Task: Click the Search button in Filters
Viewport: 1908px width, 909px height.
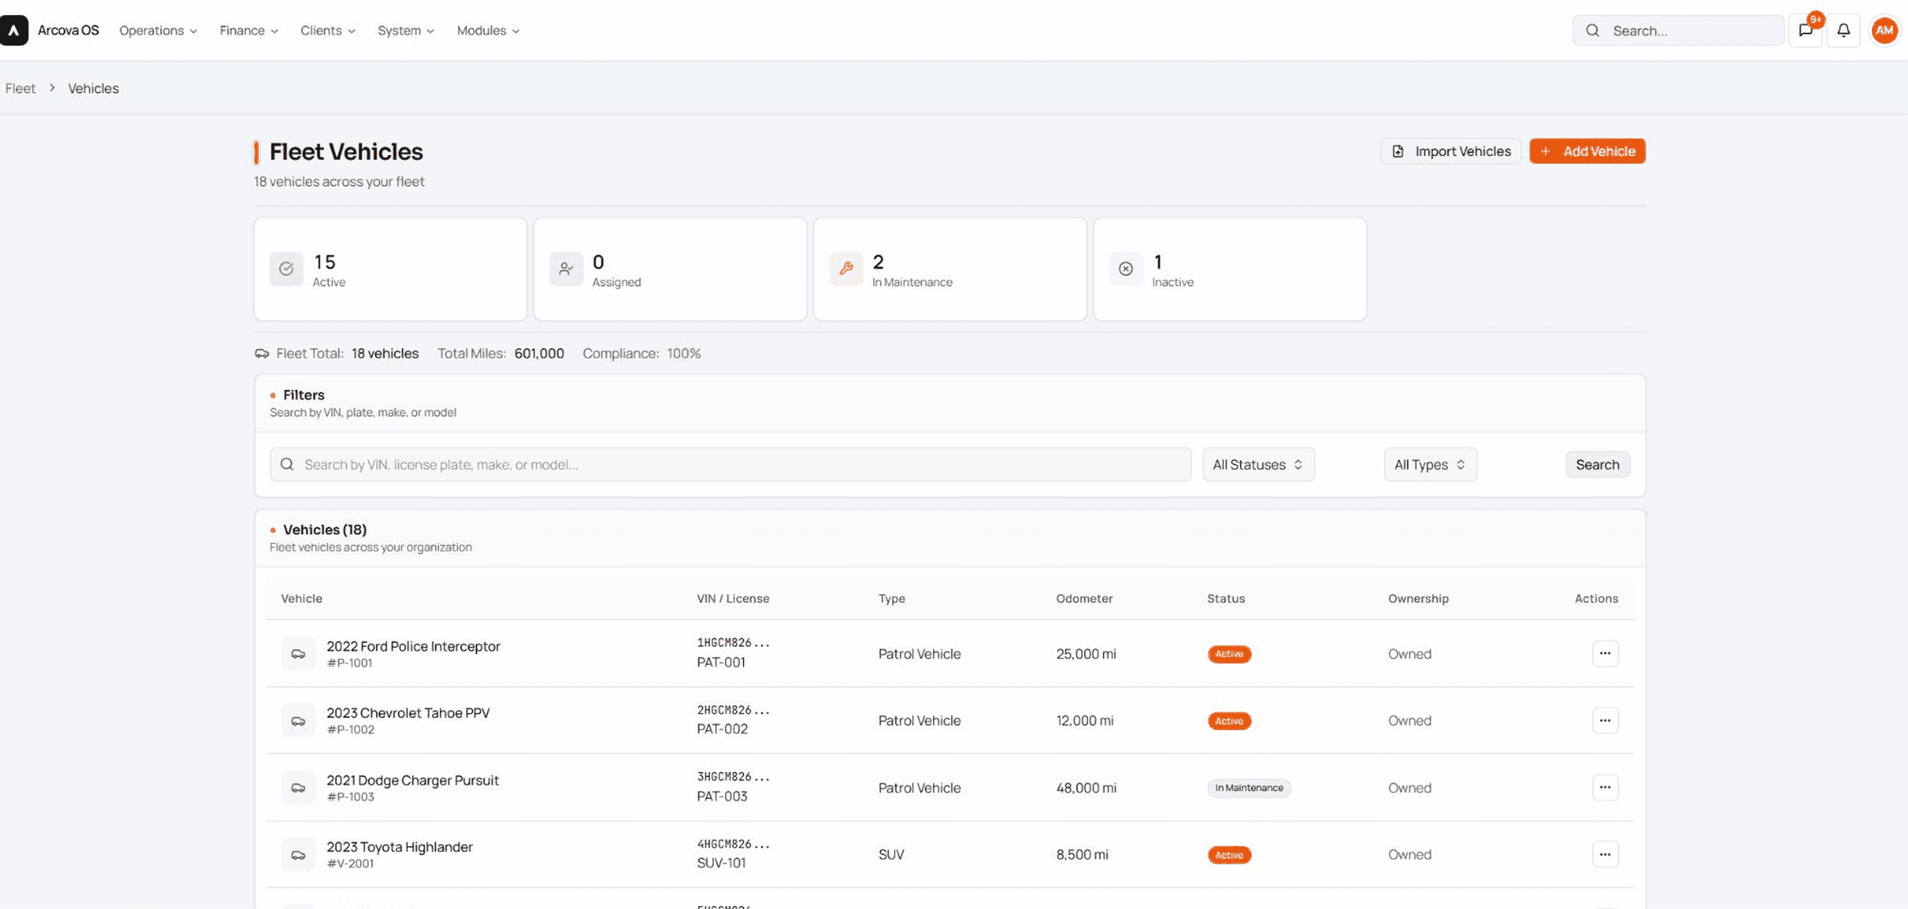Action: (1597, 465)
